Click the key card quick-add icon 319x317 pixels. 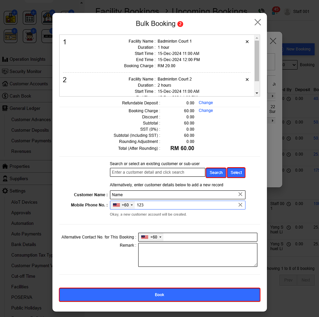pyautogui.click(x=11, y=36)
